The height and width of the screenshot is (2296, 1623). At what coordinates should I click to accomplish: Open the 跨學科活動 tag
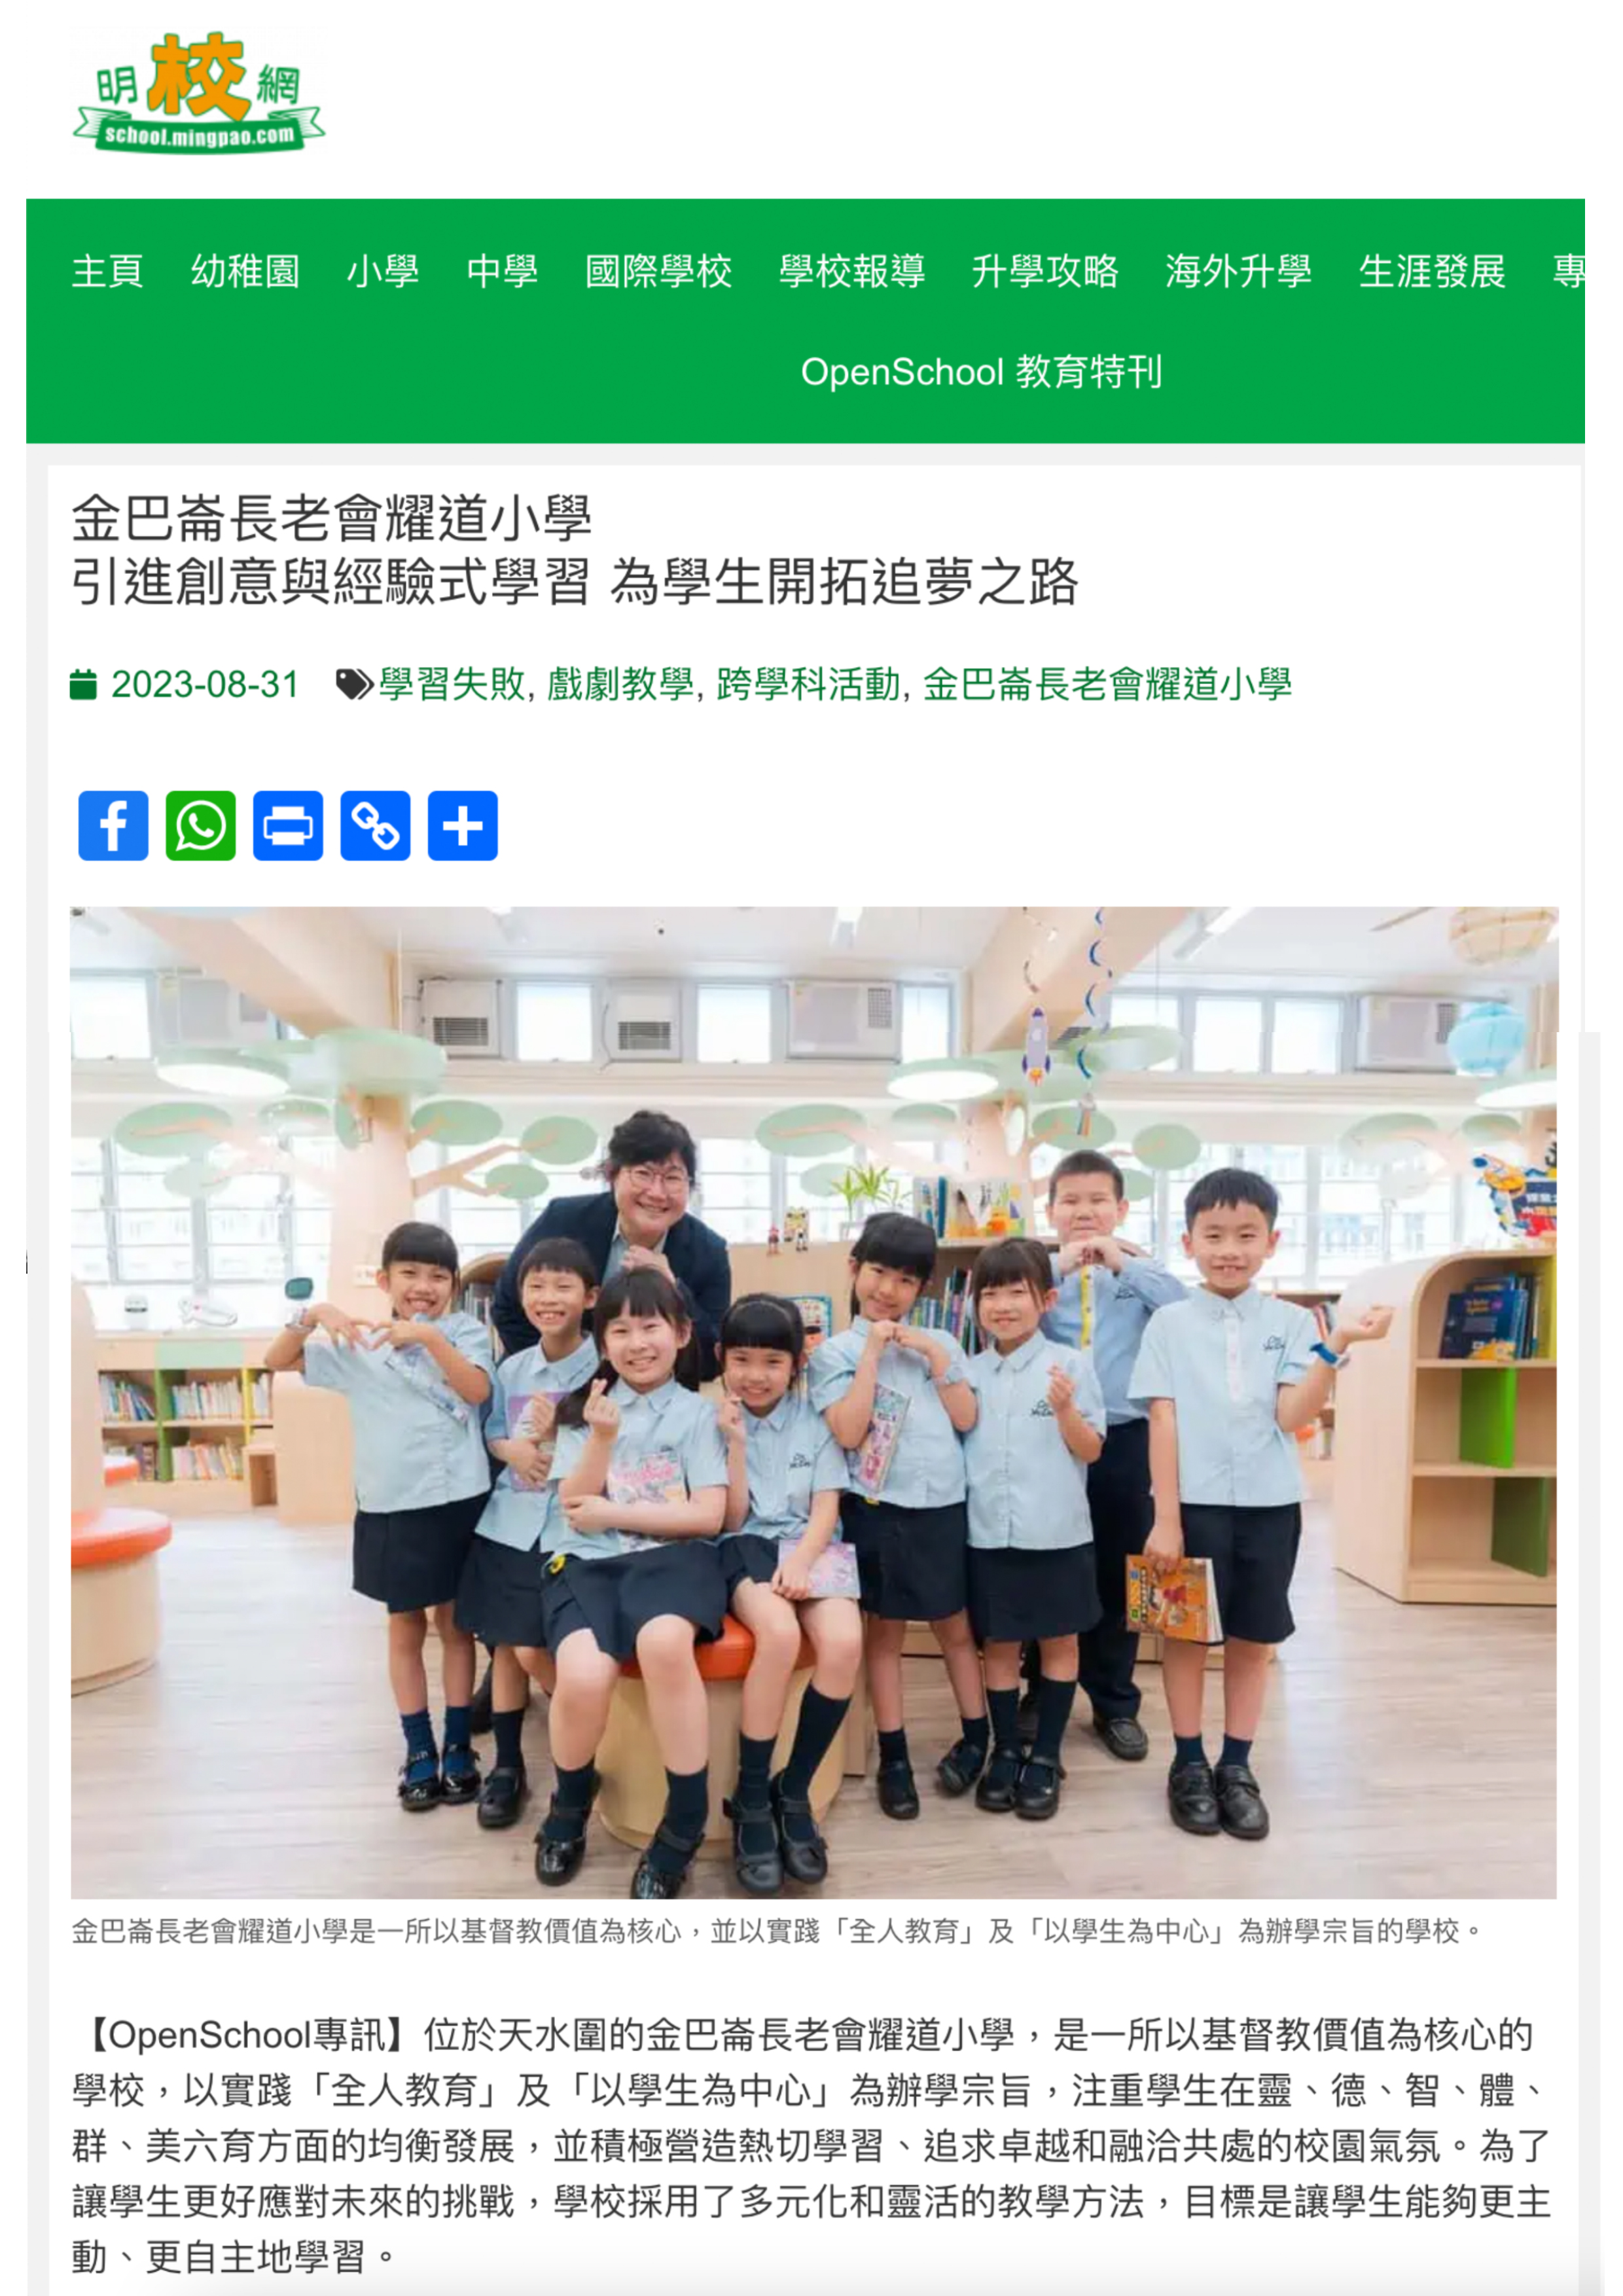808,684
